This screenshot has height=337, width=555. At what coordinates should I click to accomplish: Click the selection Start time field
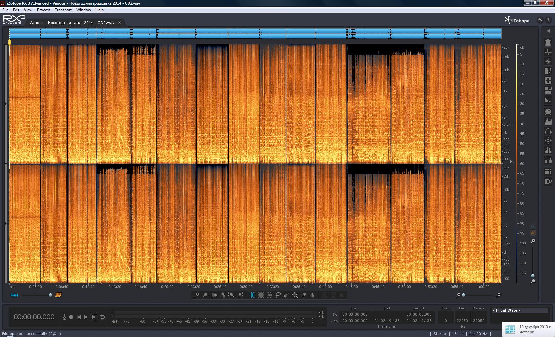[x=355, y=314]
